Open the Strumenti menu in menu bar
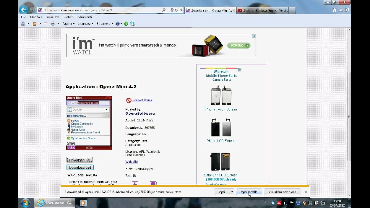Viewport: 370px width, 208px height. point(85,17)
